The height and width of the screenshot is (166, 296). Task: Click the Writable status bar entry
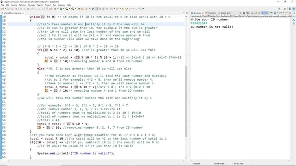197,164
